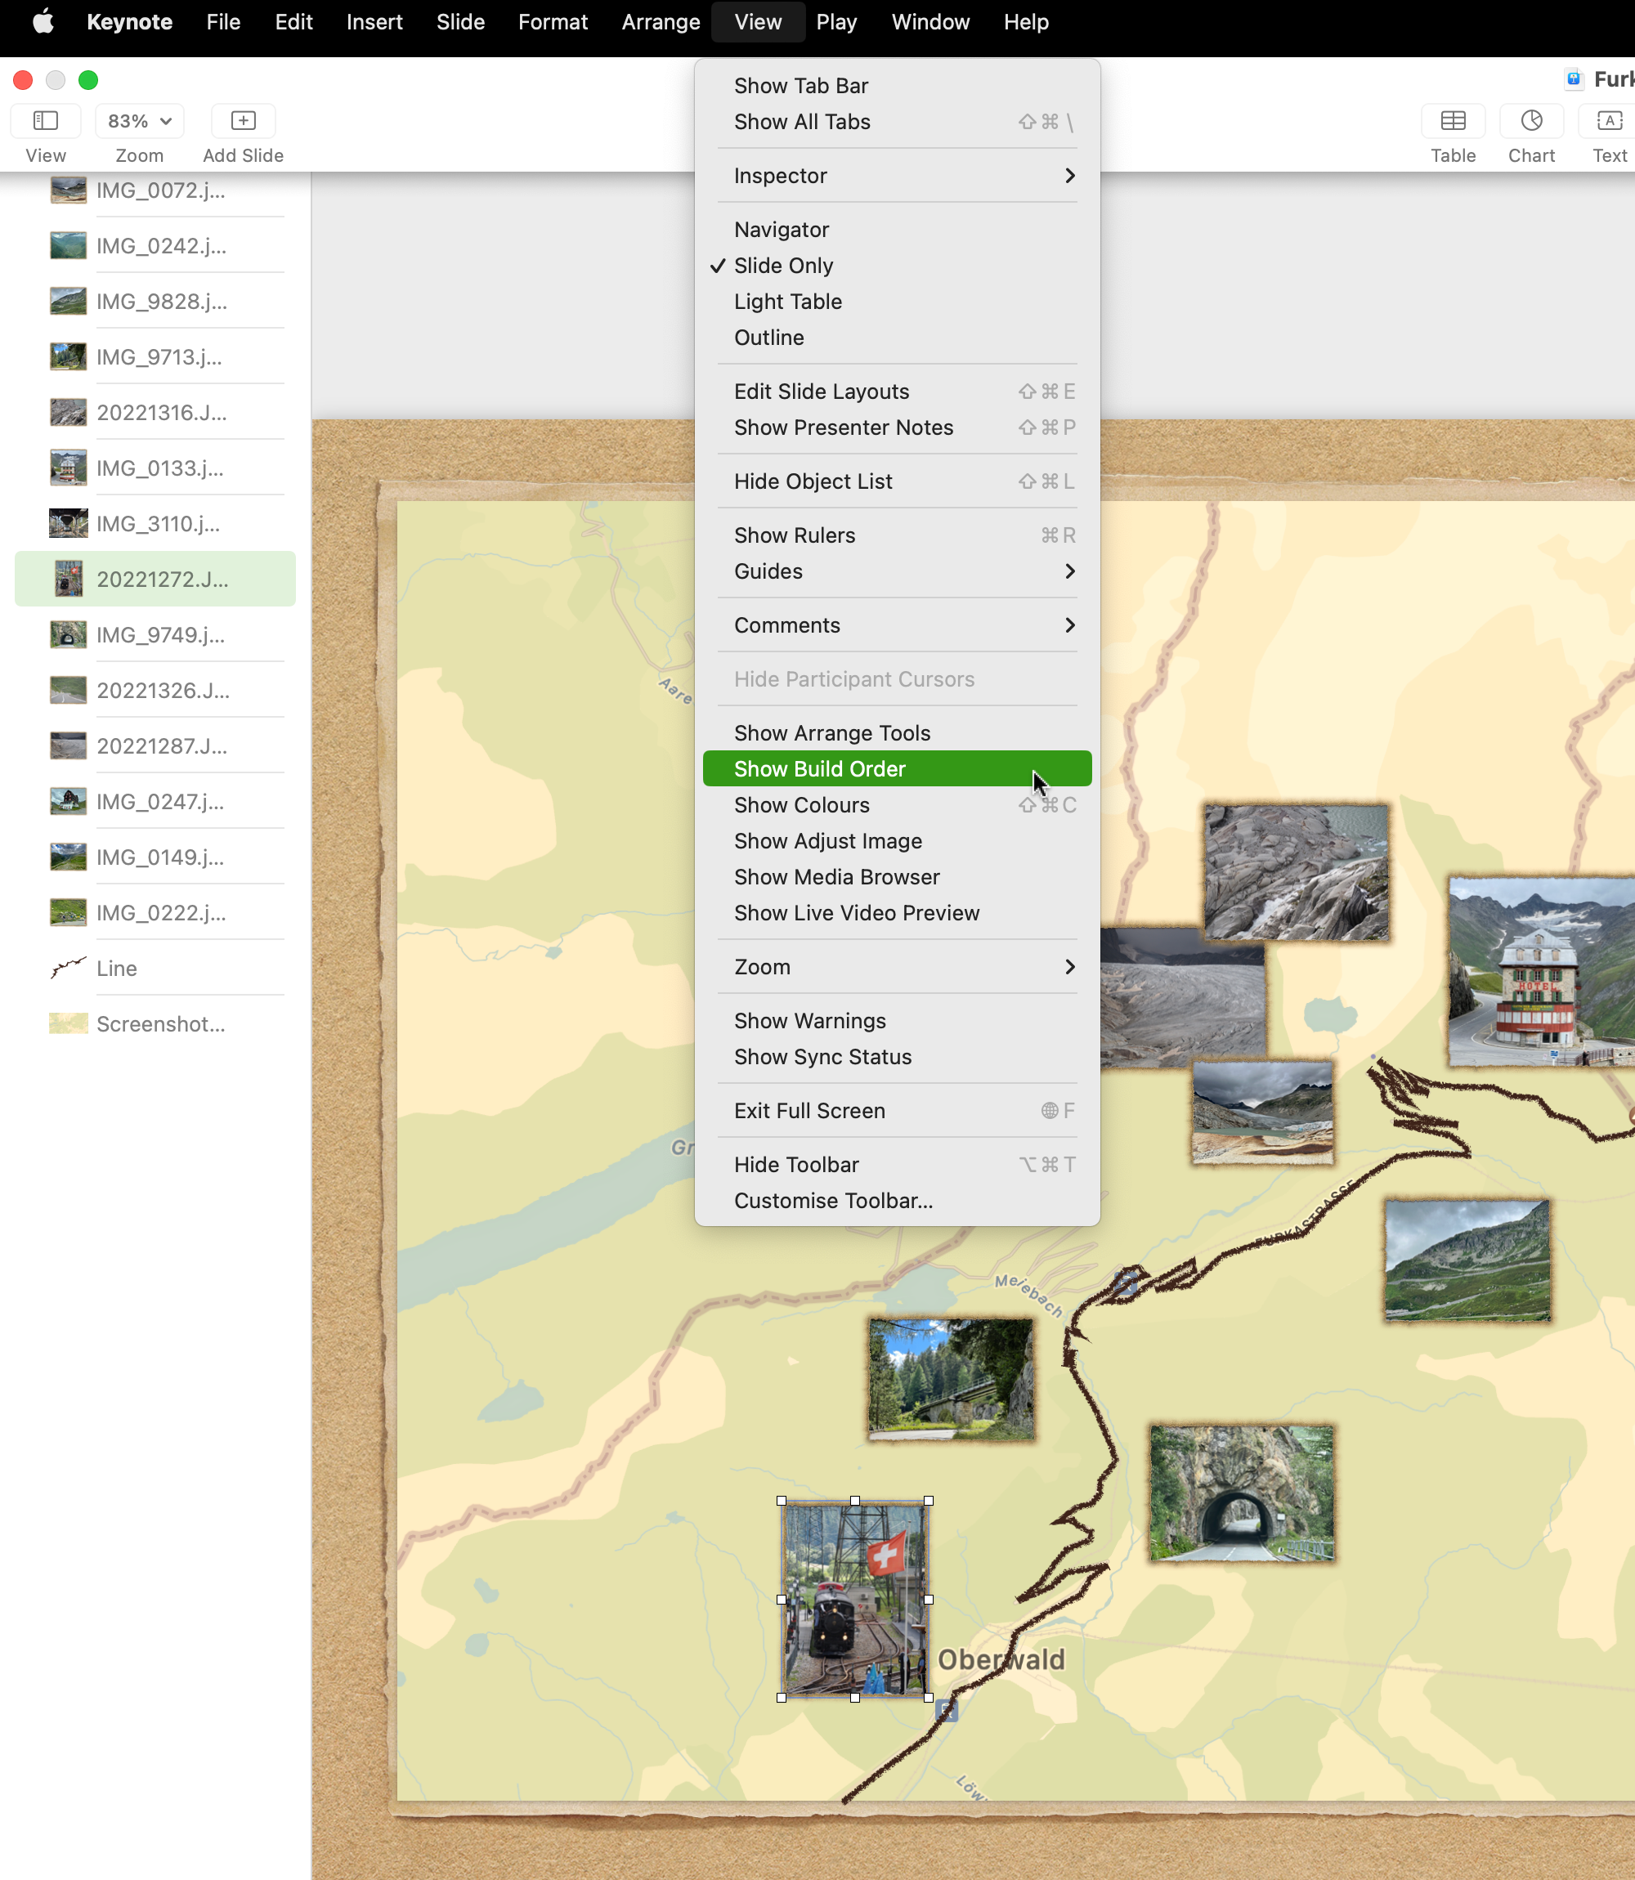Select IMG_0072 in the object list

[x=155, y=190]
